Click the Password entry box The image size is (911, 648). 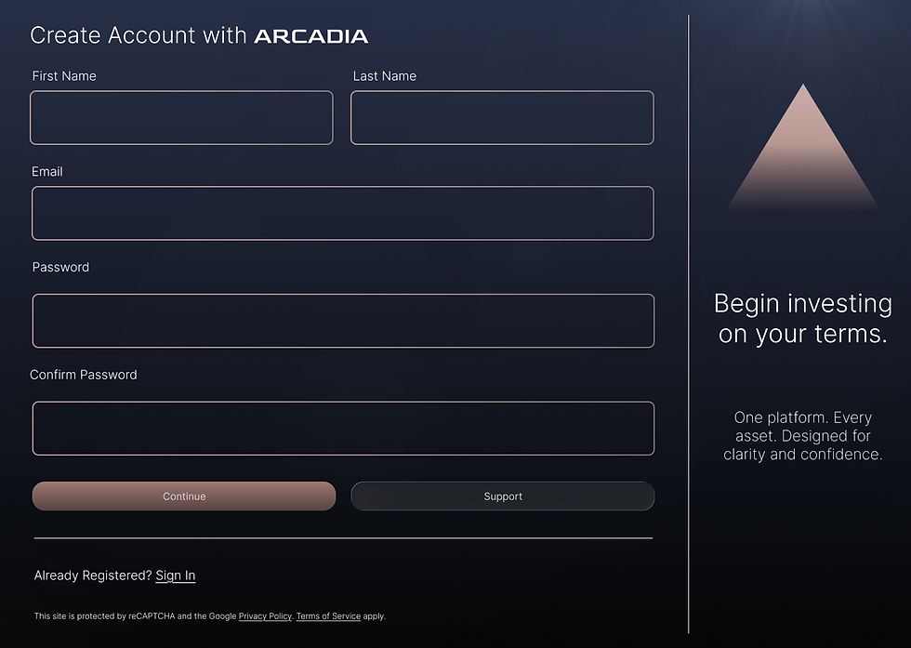pyautogui.click(x=342, y=320)
